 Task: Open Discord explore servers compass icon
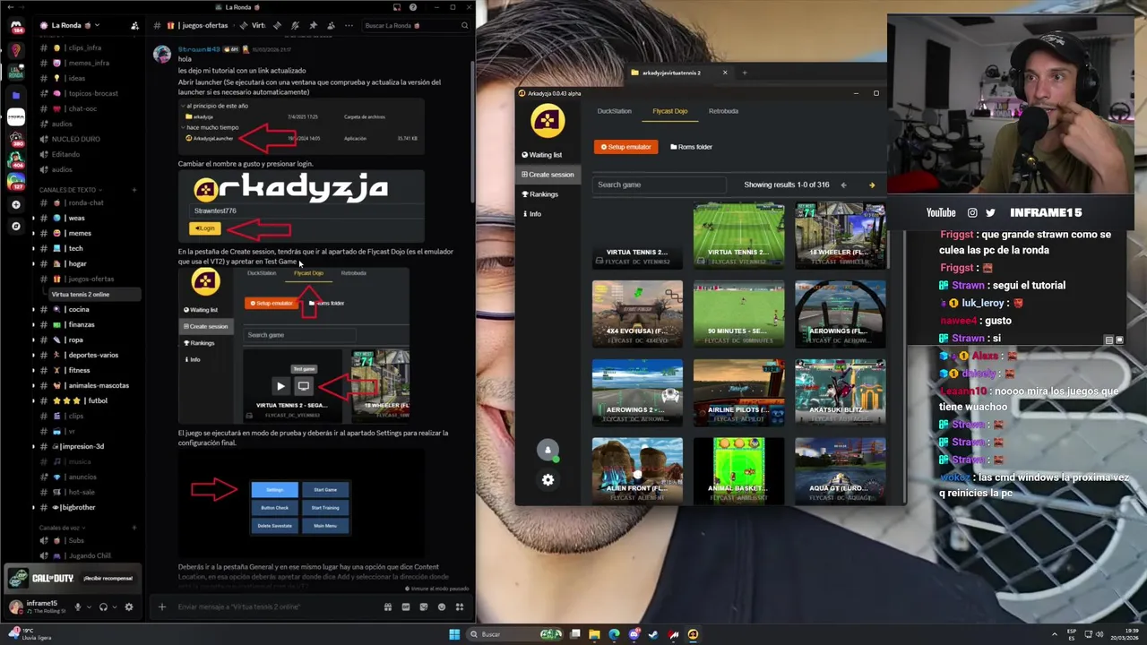(15, 226)
